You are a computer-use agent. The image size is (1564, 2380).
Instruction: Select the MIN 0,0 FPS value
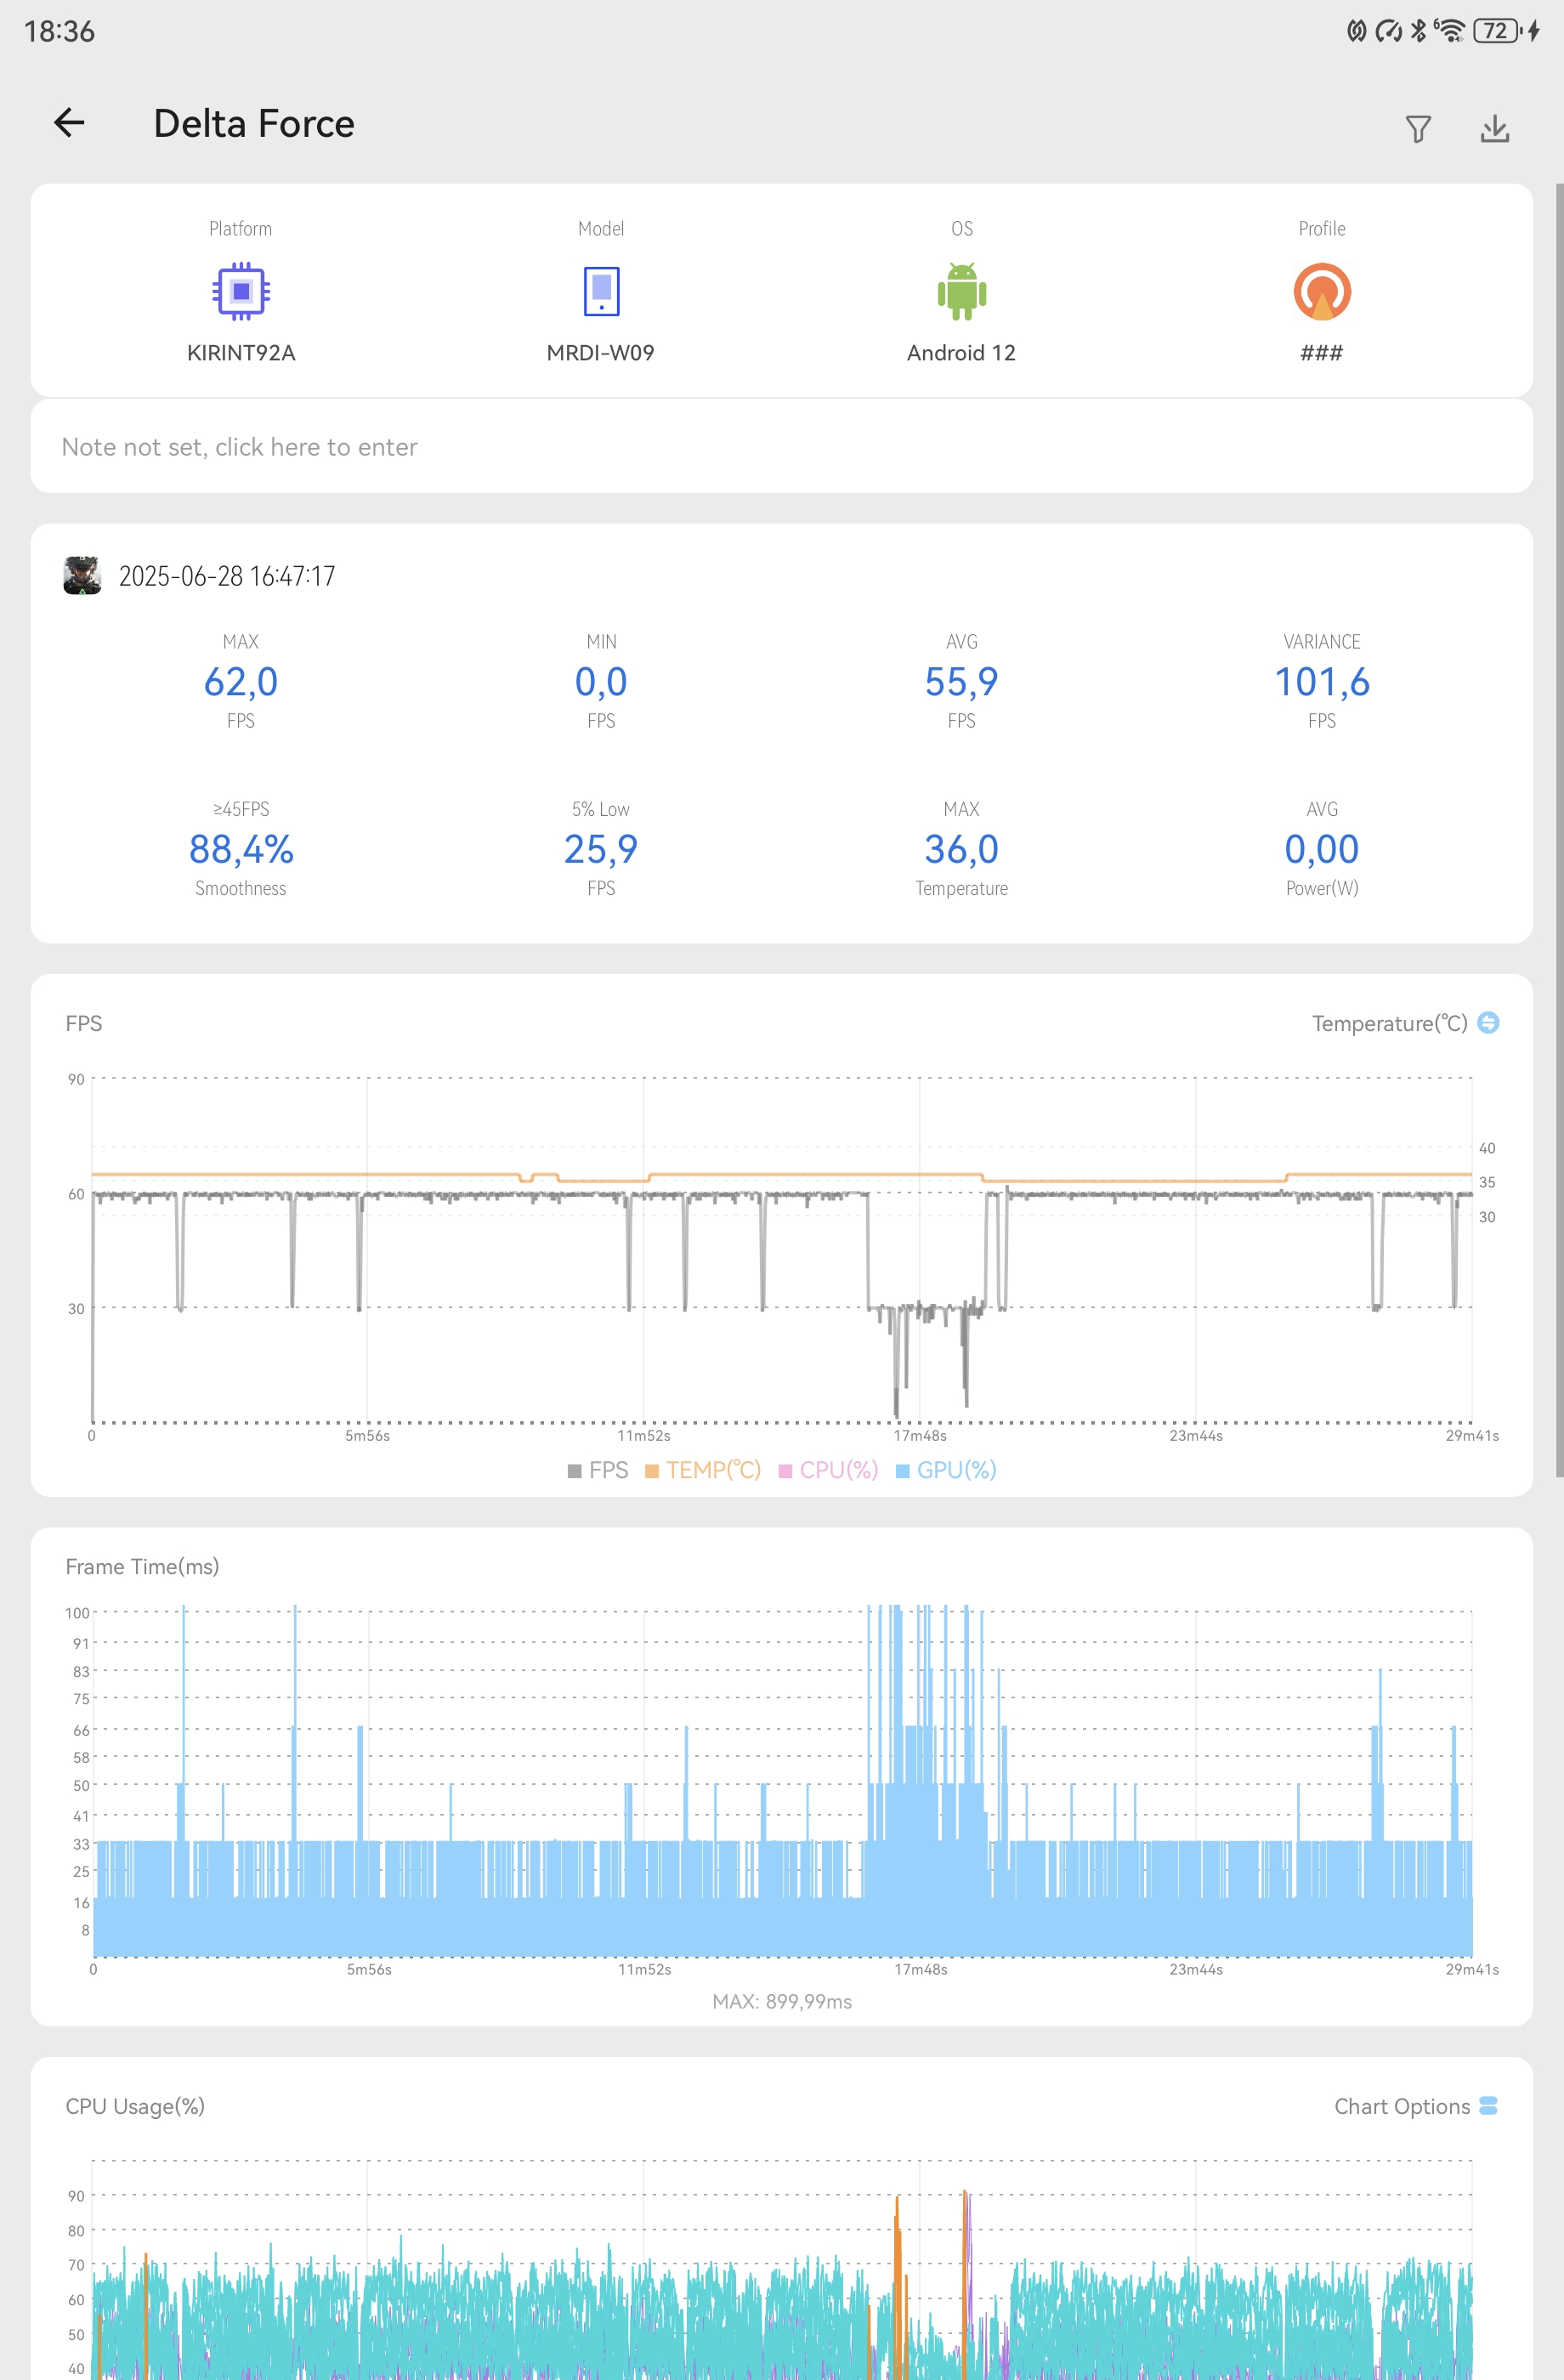(x=601, y=682)
